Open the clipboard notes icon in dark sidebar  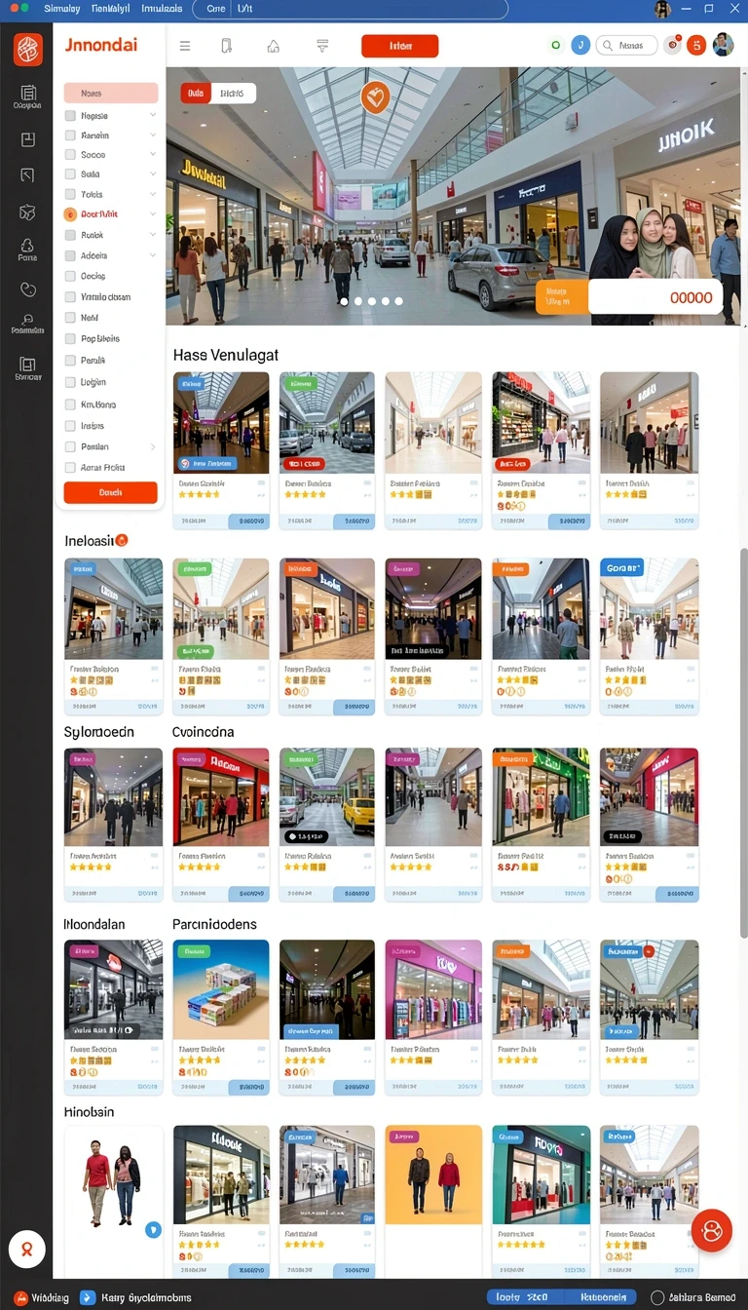27,94
